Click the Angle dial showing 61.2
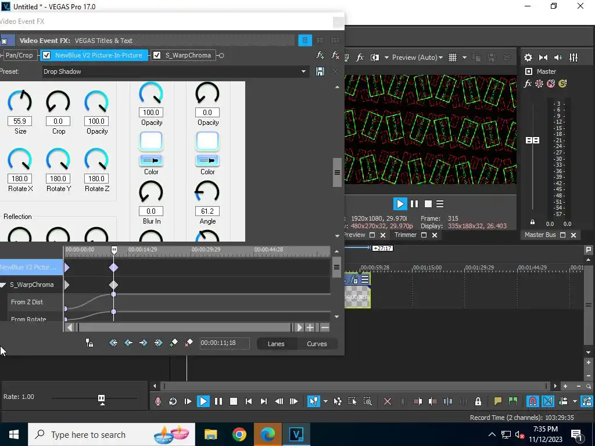The image size is (595, 446). tap(207, 192)
